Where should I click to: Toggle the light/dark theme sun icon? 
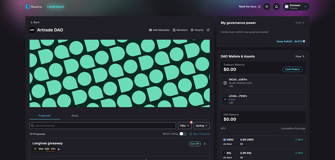[x=267, y=7]
